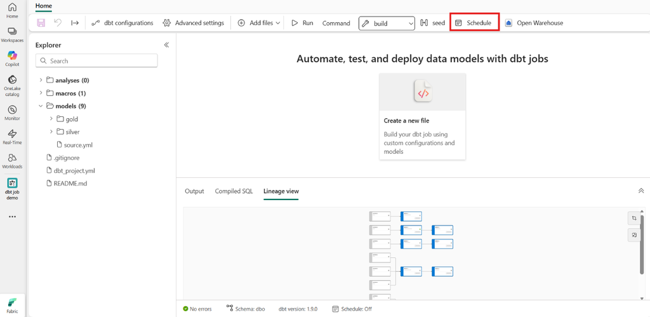Click the Create a new file card

pyautogui.click(x=422, y=117)
